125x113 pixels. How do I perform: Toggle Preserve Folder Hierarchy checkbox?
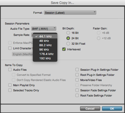pos(77,85)
